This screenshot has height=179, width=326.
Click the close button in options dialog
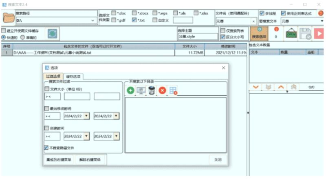click(218, 160)
